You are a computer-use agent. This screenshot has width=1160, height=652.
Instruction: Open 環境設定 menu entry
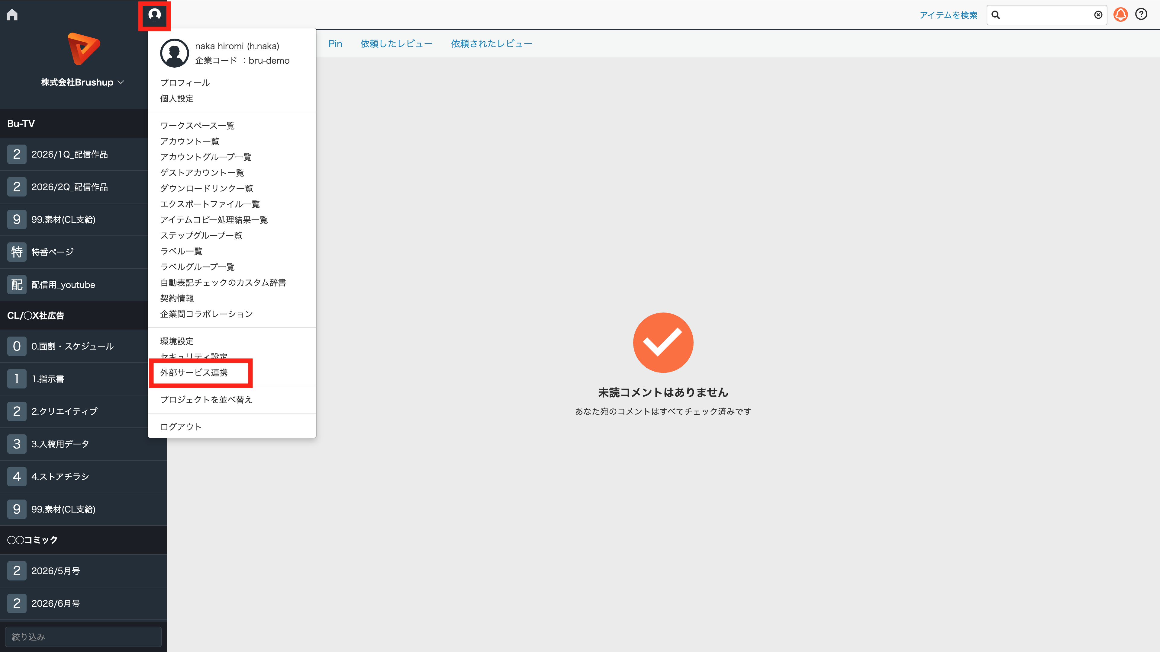(x=177, y=341)
